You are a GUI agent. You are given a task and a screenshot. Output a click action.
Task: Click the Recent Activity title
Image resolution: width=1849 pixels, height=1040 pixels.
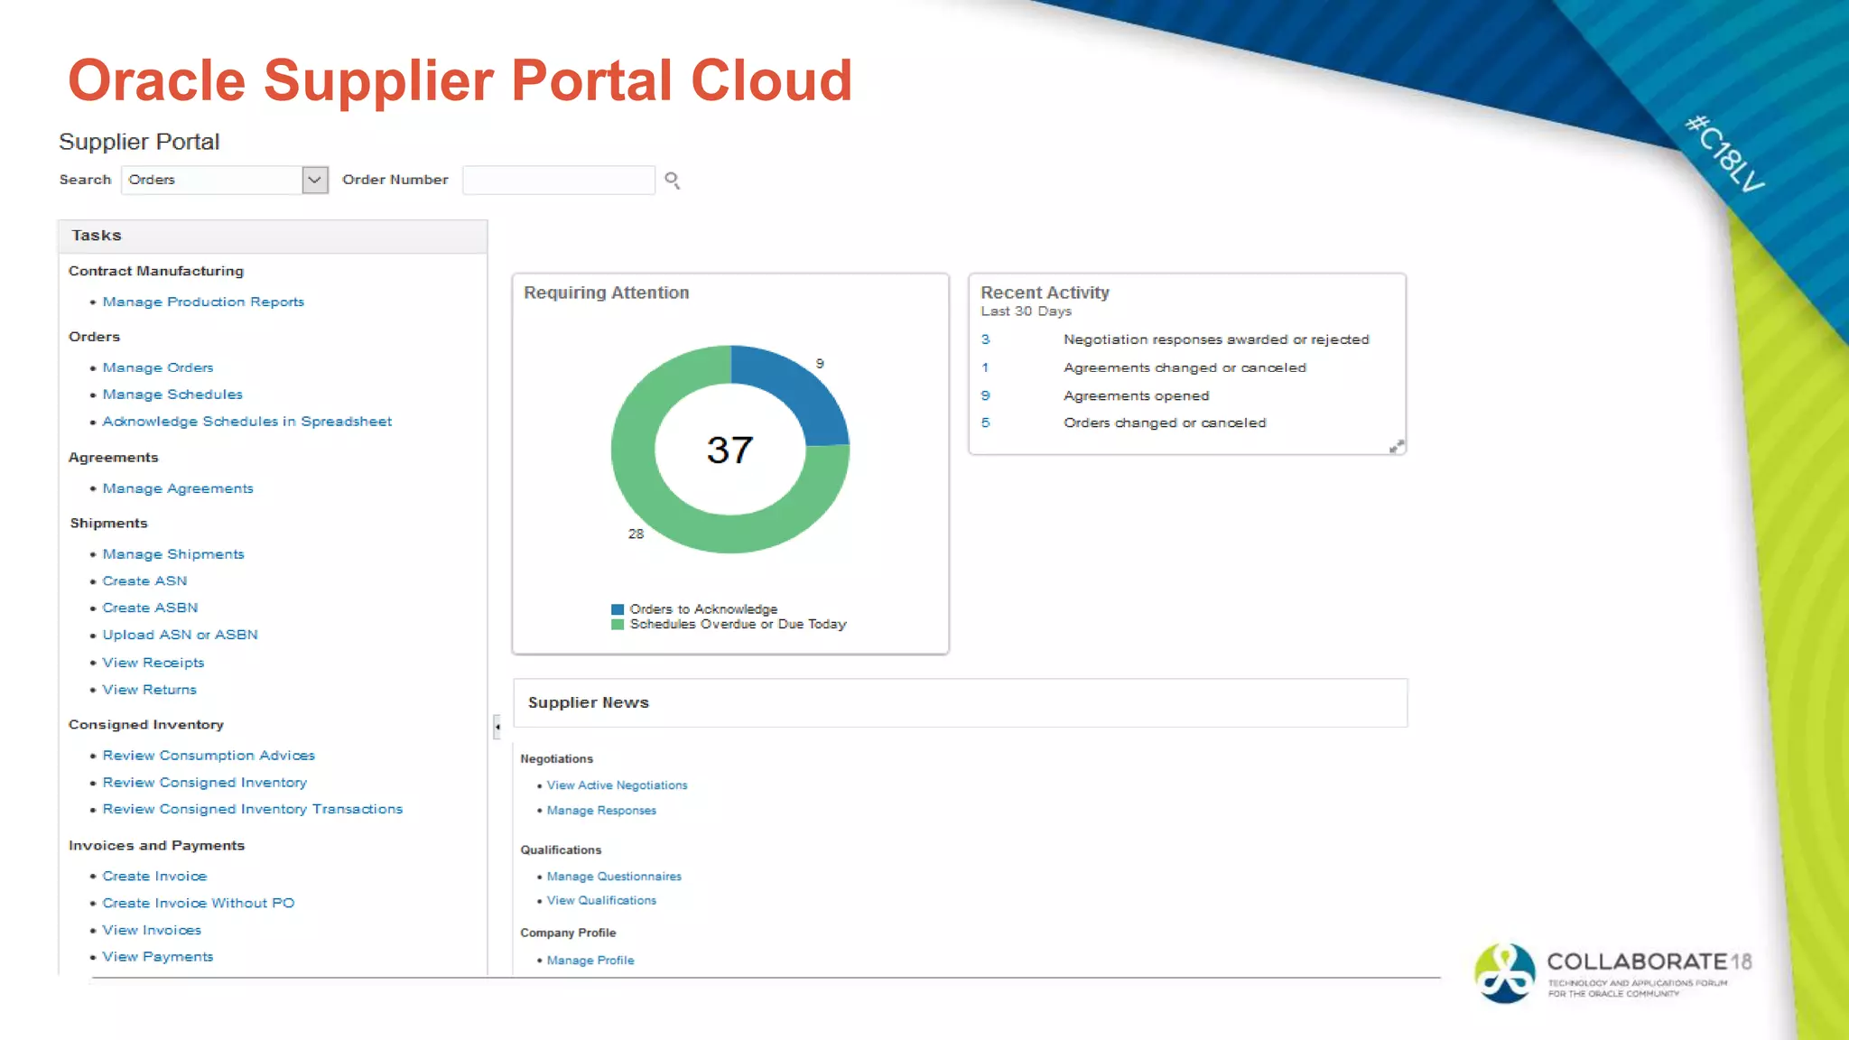(x=1045, y=292)
